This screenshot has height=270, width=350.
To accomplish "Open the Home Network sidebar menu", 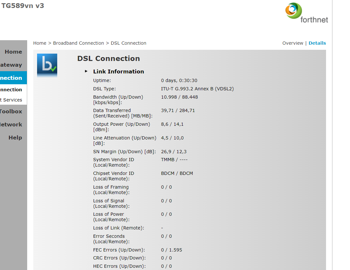I will click(x=11, y=124).
